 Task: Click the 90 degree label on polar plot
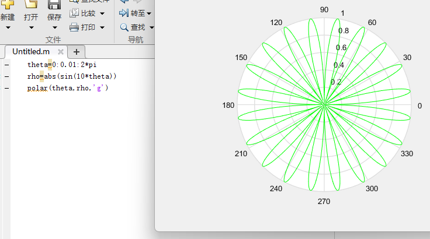[324, 10]
